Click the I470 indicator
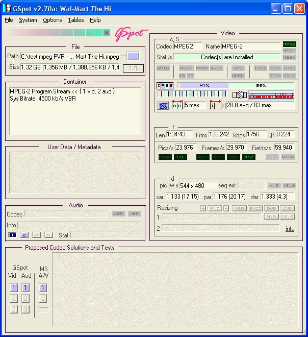Screen dimensions: 308x337 (289, 68)
